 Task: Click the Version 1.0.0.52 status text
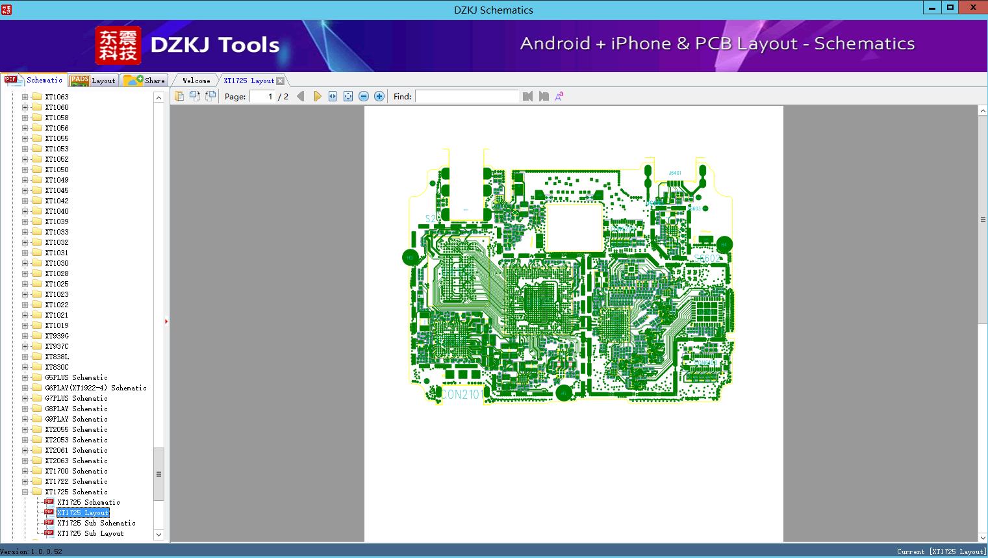[x=31, y=552]
